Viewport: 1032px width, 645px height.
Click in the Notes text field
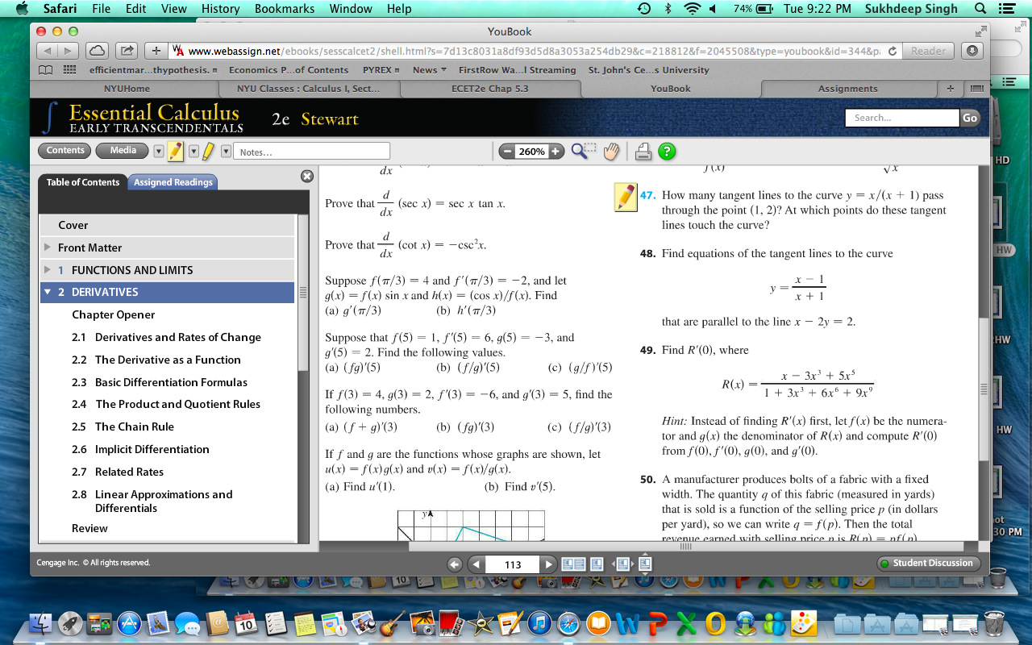311,152
